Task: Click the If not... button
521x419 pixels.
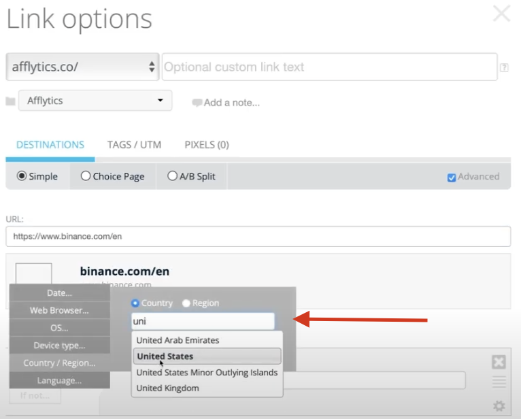Action: [x=35, y=395]
